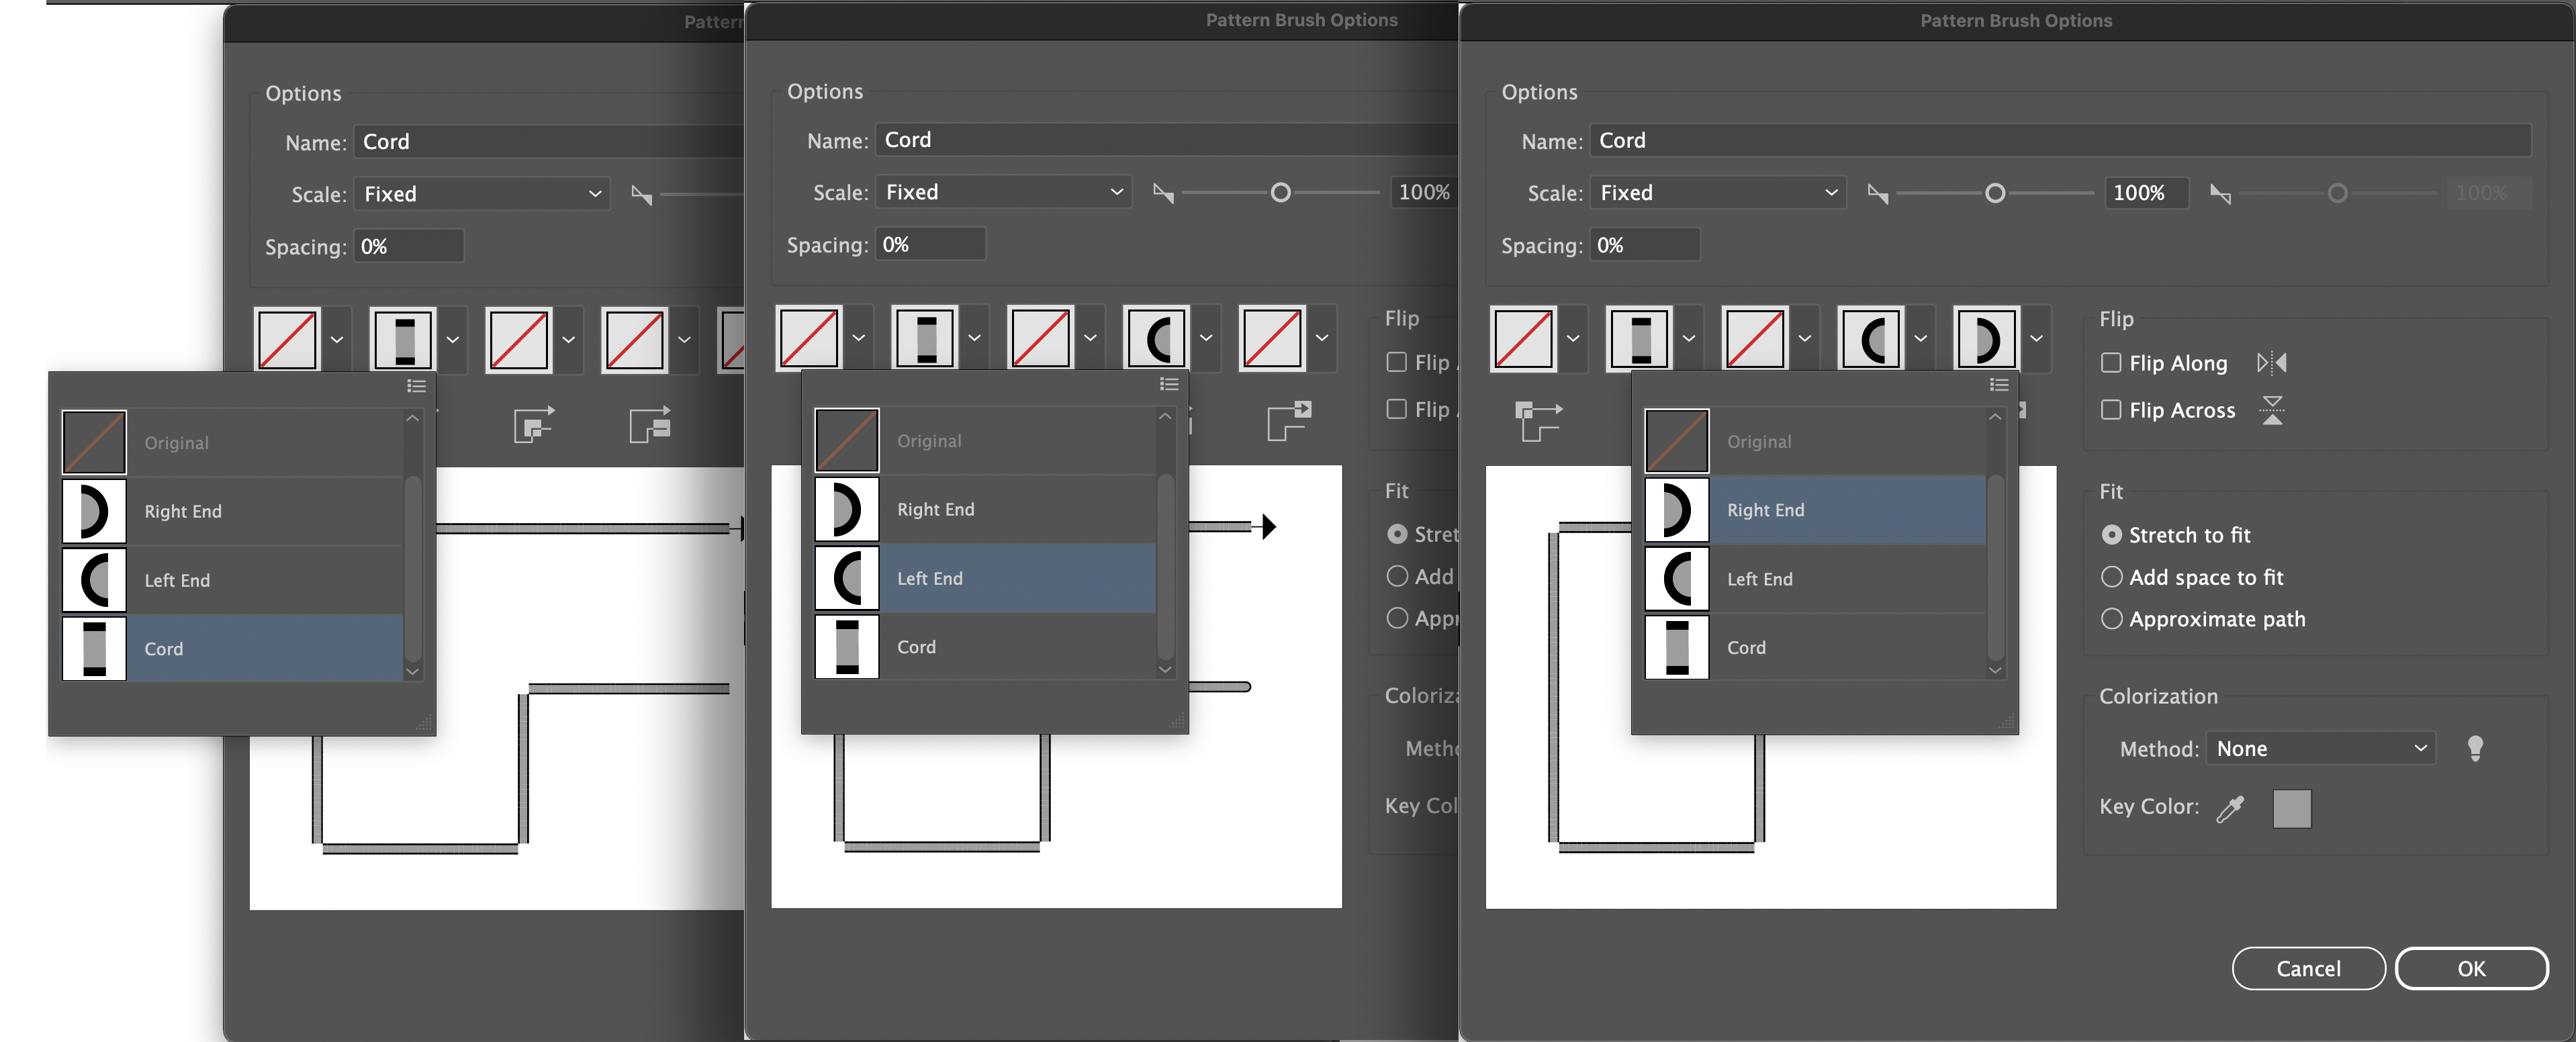This screenshot has width=2576, height=1042.
Task: Open the side tile chevron dropdown
Action: pos(1689,338)
